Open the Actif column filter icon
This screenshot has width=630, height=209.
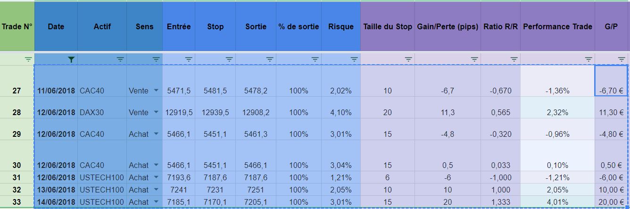click(120, 59)
